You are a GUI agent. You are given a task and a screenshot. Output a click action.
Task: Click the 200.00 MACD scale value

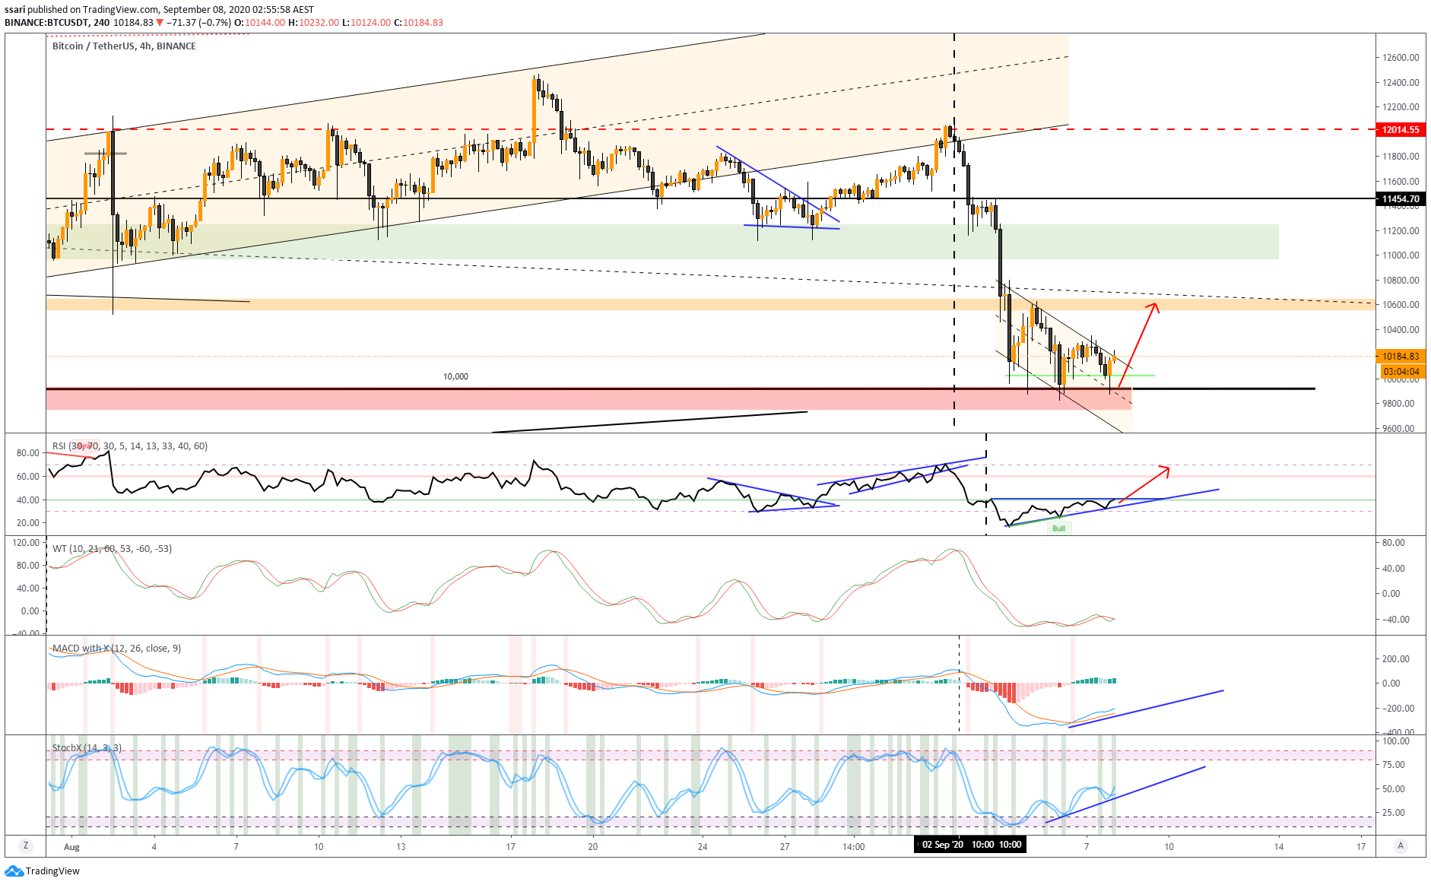tap(1396, 659)
